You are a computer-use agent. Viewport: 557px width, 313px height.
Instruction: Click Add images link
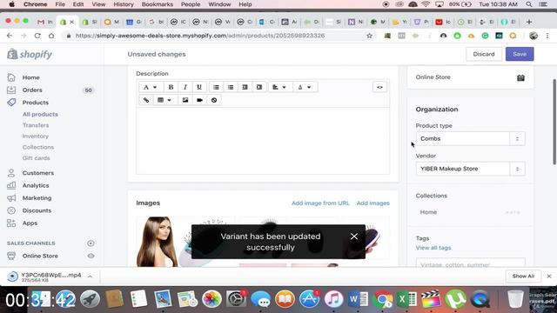[x=373, y=203]
